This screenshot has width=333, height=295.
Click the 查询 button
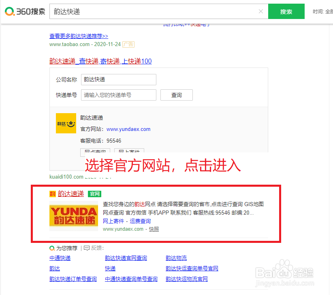point(177,95)
